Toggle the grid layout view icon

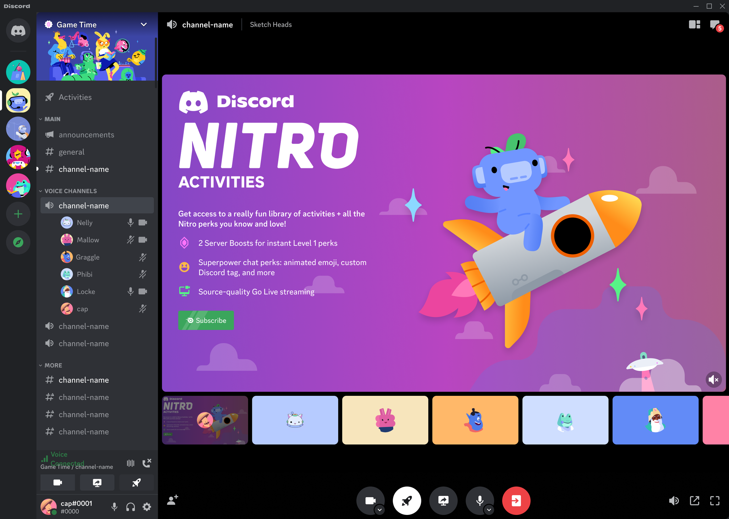click(695, 25)
